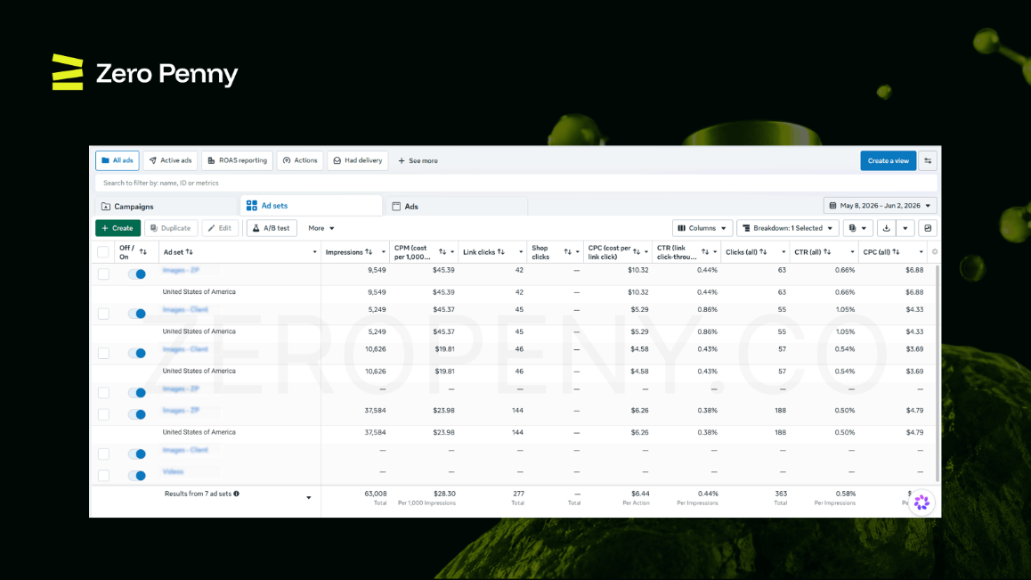1031x580 pixels.
Task: Click the rightmost chart panel icon
Action: [x=928, y=228]
